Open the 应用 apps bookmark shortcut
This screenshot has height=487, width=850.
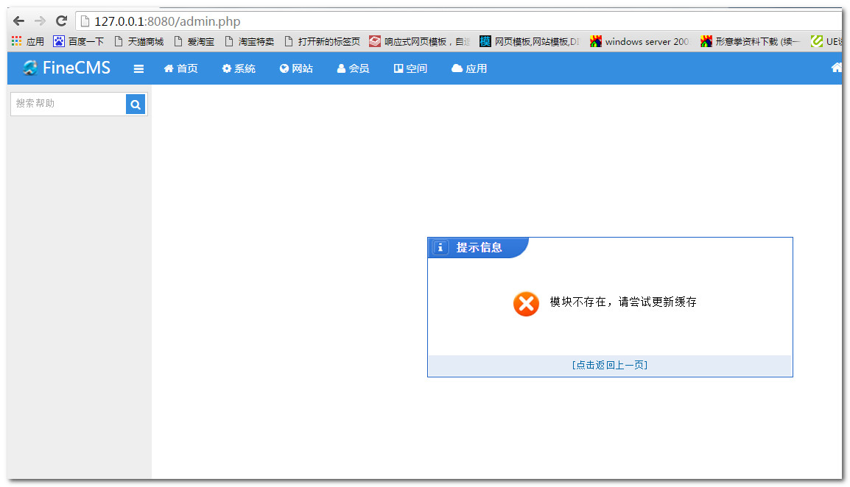click(28, 42)
